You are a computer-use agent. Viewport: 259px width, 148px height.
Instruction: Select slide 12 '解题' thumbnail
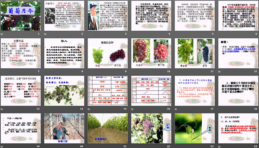(238, 53)
